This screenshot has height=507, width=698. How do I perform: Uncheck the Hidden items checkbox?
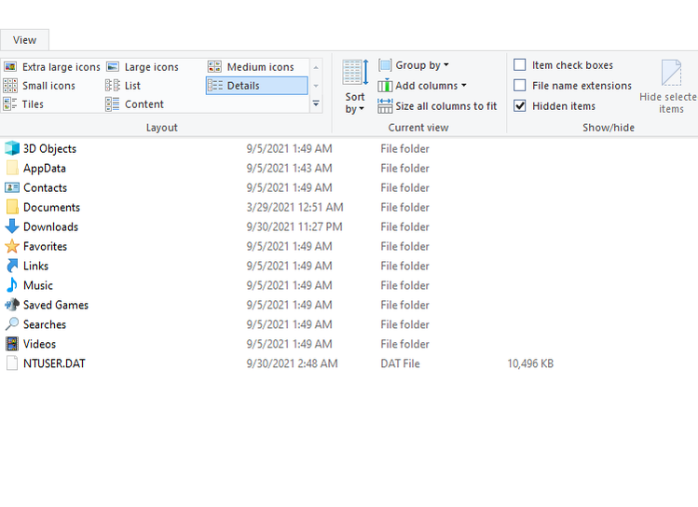click(519, 106)
